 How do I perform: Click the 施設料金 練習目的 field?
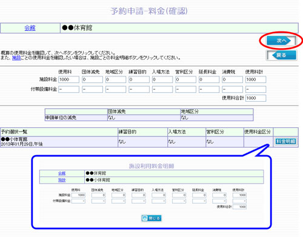pos(139,79)
